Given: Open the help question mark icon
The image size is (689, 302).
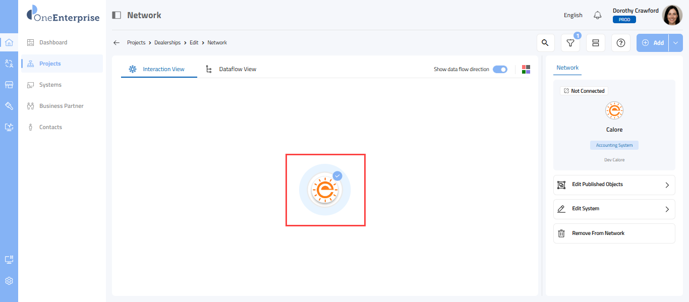Looking at the screenshot, I should pos(621,43).
